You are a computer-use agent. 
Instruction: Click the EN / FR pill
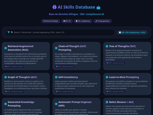click(67, 21)
